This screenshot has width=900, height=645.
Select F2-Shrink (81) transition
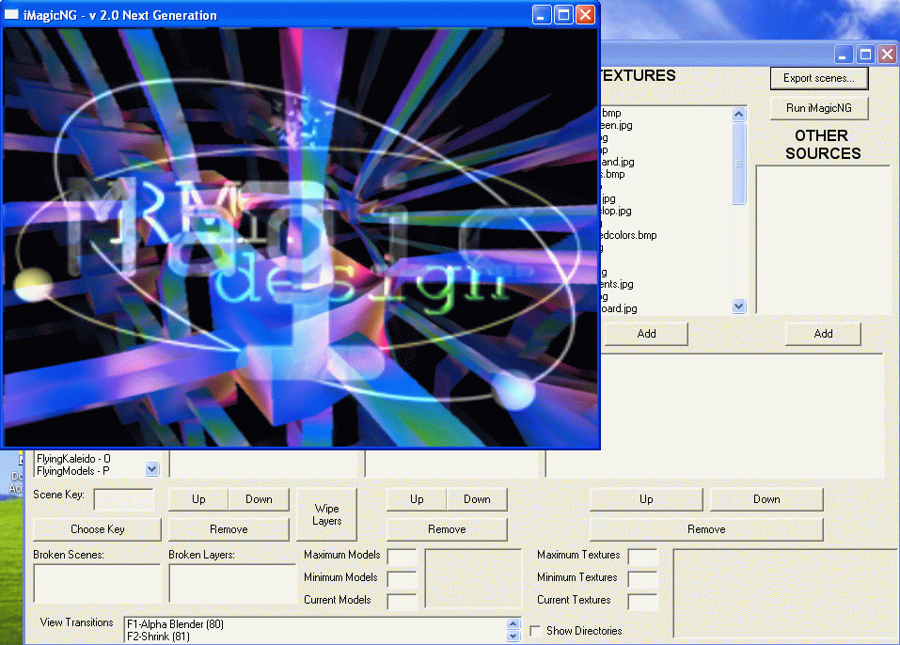coord(158,637)
